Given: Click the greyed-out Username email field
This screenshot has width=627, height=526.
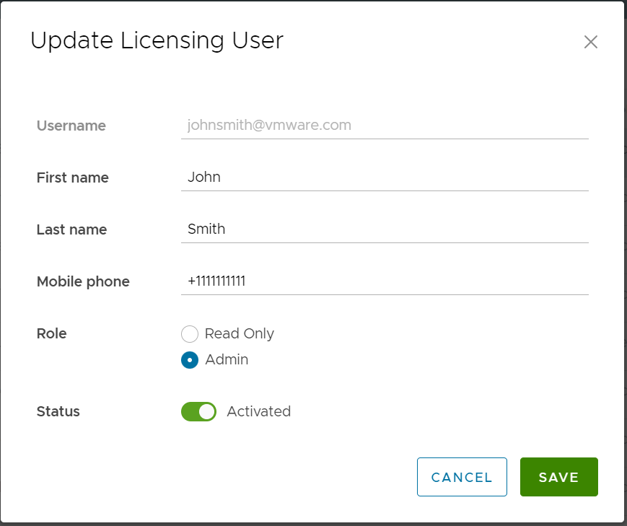Looking at the screenshot, I should click(x=384, y=126).
